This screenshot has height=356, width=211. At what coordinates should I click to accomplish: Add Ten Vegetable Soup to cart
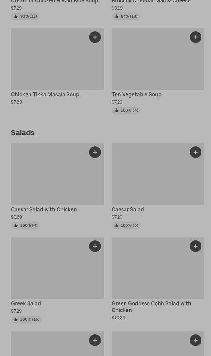(196, 37)
